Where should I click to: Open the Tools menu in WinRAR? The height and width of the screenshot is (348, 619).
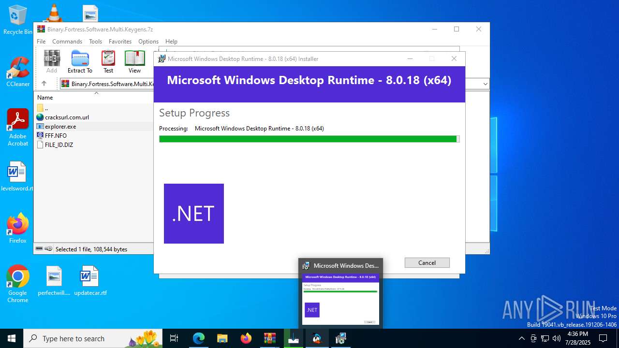click(x=95, y=42)
